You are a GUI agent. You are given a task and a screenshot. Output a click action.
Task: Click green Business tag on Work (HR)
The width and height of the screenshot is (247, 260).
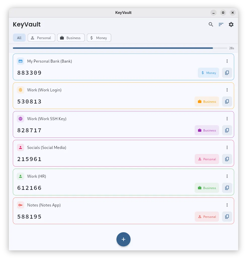click(207, 188)
